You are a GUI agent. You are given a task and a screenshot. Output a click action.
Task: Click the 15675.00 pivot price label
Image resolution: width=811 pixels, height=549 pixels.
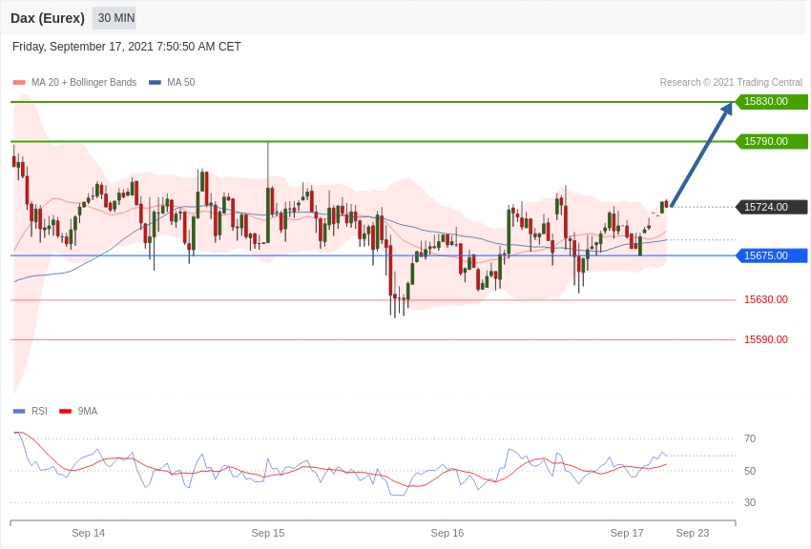(x=772, y=255)
